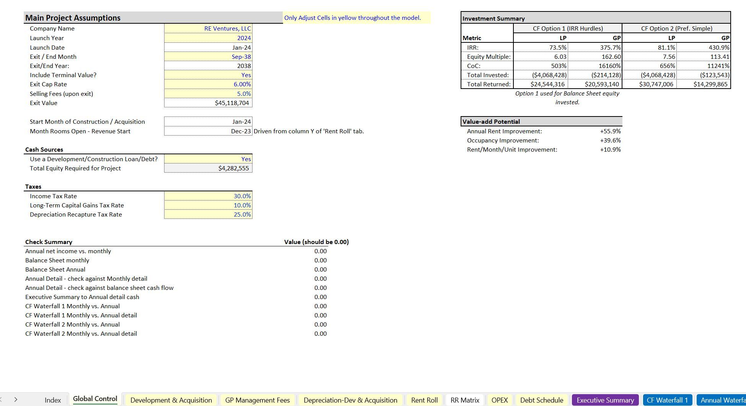
Task: Select the Main Project Assumptions header
Action: pos(153,18)
